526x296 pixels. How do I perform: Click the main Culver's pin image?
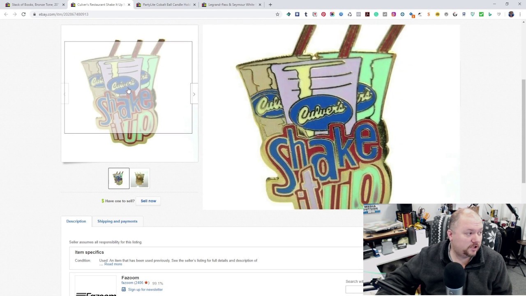(129, 93)
